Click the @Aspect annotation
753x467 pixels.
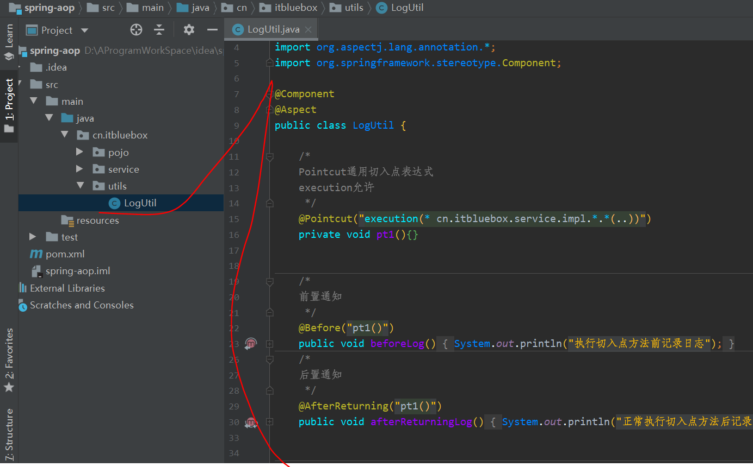click(295, 110)
